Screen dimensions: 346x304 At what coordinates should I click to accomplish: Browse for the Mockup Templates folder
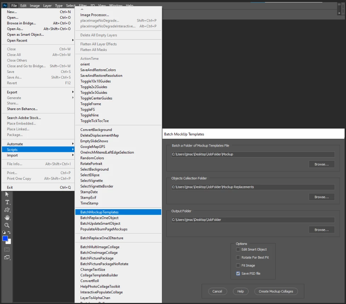point(322,164)
